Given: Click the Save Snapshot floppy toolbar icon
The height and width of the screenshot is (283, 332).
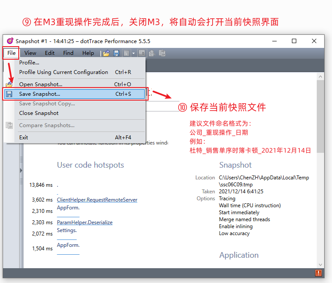Looking at the screenshot, I should [116, 53].
